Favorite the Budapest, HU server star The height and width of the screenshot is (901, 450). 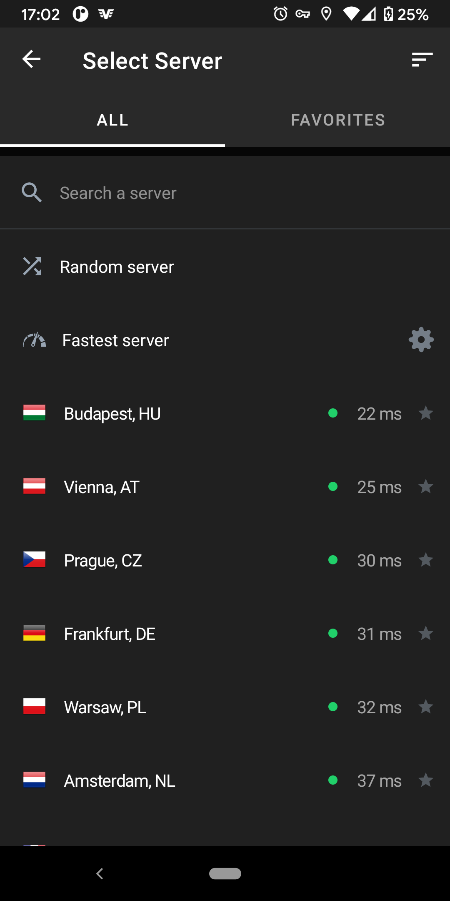(426, 413)
